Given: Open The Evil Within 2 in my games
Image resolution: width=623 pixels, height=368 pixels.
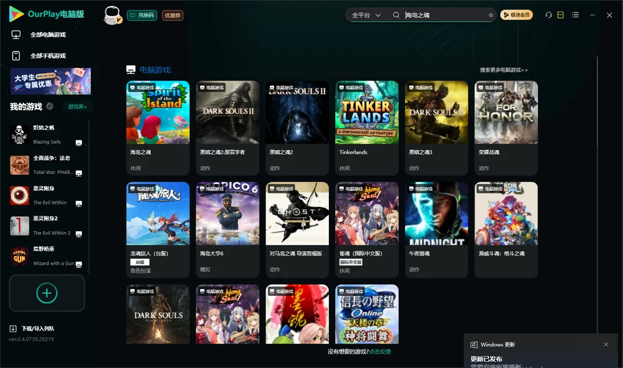Looking at the screenshot, I should point(47,226).
